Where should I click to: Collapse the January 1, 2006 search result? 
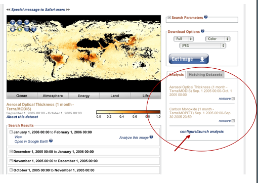click(x=11, y=132)
